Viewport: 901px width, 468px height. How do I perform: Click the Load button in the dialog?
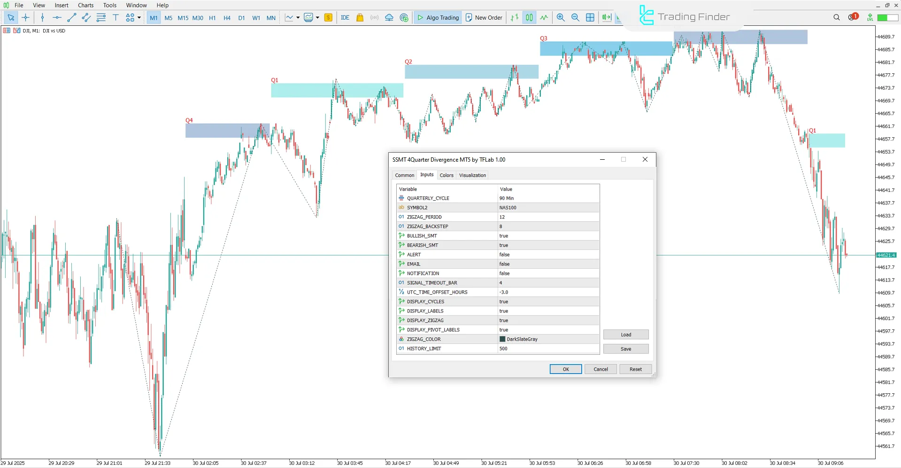(625, 334)
